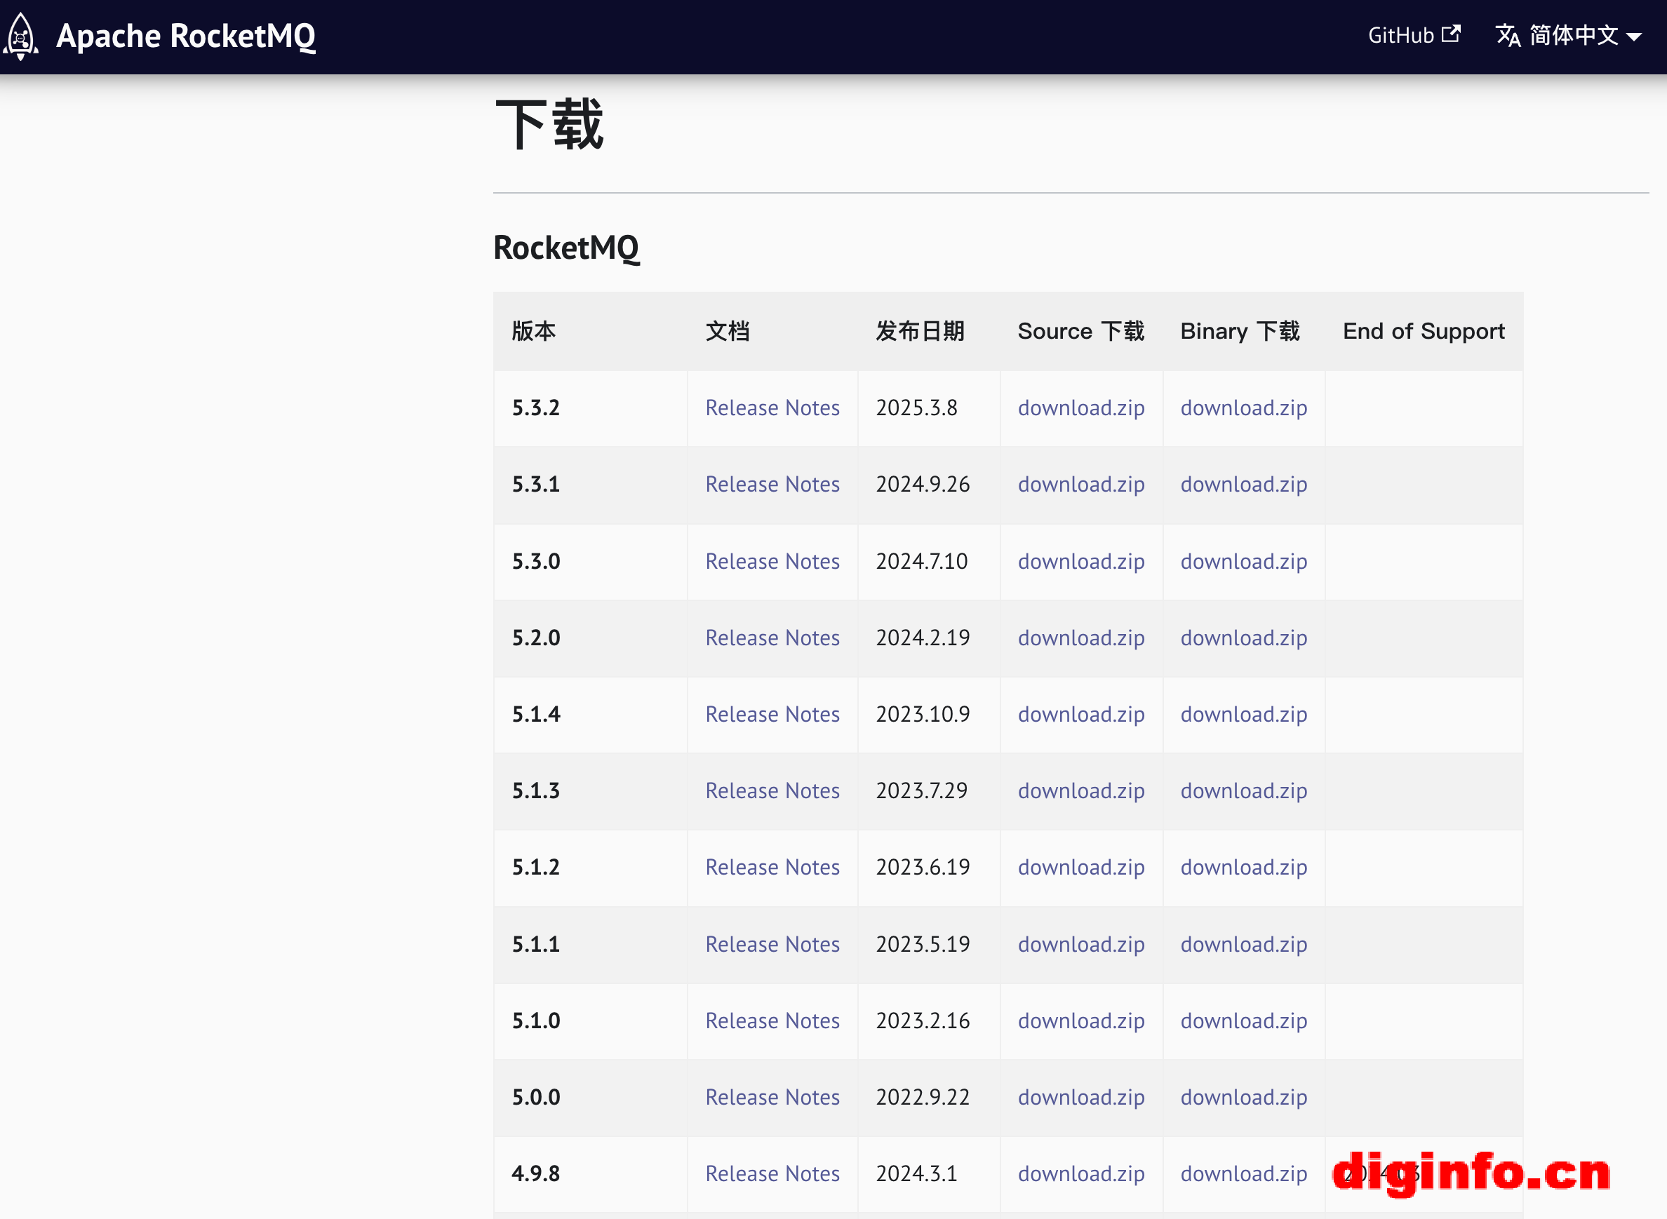Image resolution: width=1667 pixels, height=1219 pixels.
Task: Download binary zip for 5.1.0
Action: pos(1243,1021)
